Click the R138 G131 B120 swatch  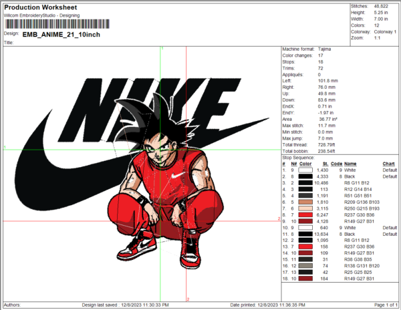coord(305,266)
